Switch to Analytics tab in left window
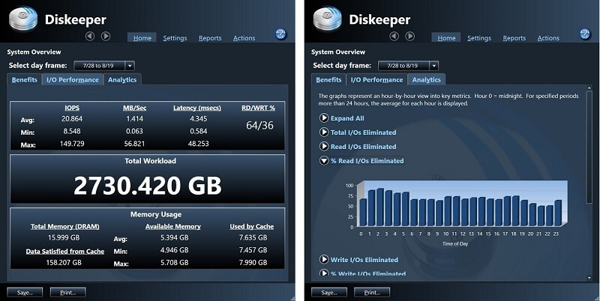600x301 pixels. (x=122, y=80)
